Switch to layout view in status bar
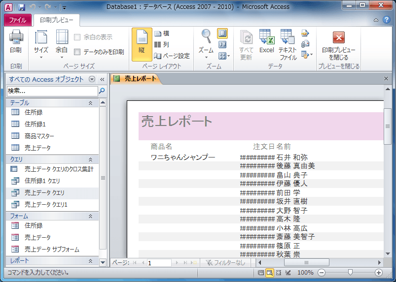396x282 pixels. click(x=279, y=273)
